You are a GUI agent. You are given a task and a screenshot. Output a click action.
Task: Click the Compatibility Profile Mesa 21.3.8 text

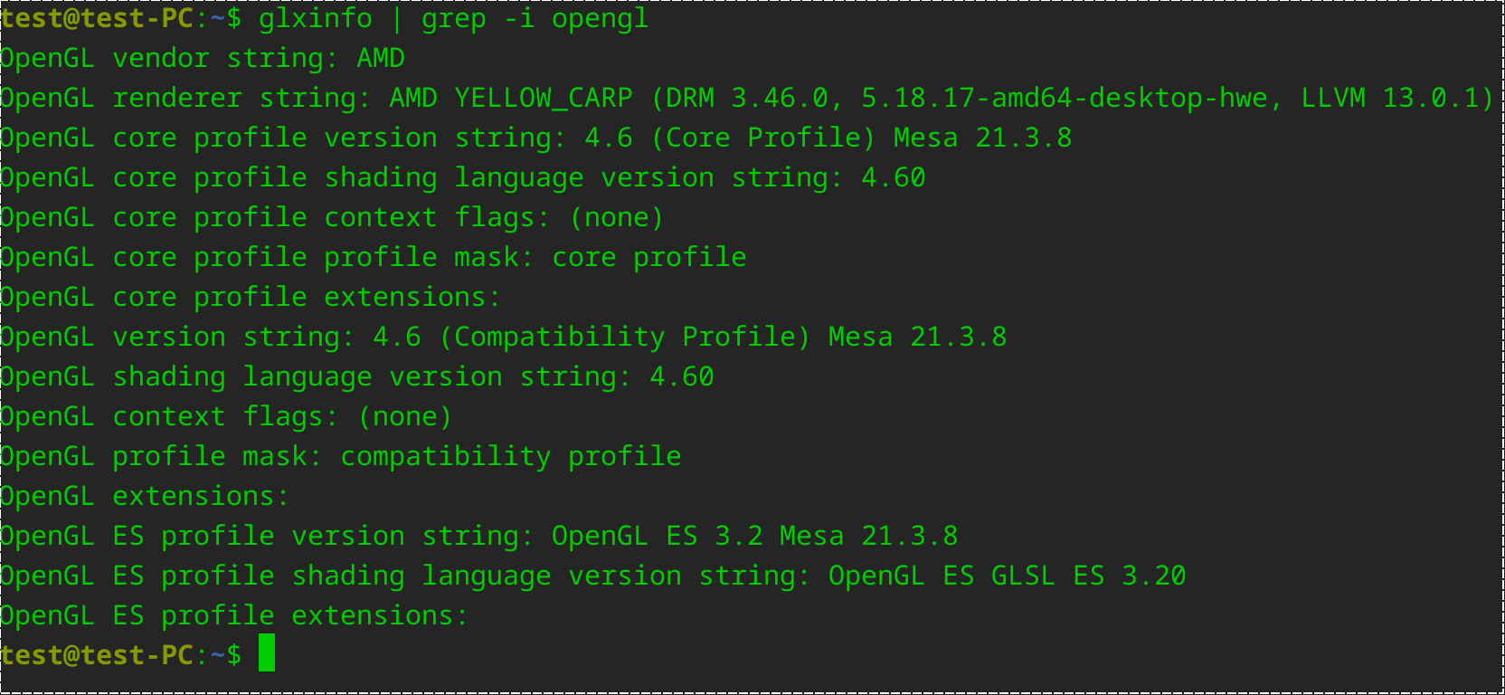[723, 337]
